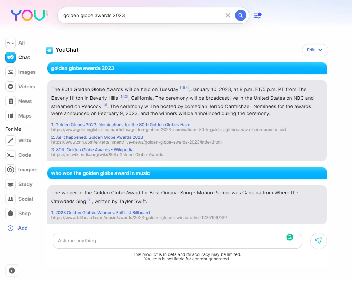Open Images via sidebar icon
The height and width of the screenshot is (283, 352).
[10, 72]
